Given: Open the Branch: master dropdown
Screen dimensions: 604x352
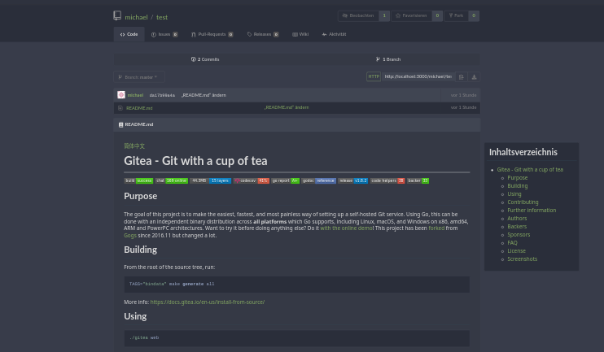Looking at the screenshot, I should [x=138, y=76].
